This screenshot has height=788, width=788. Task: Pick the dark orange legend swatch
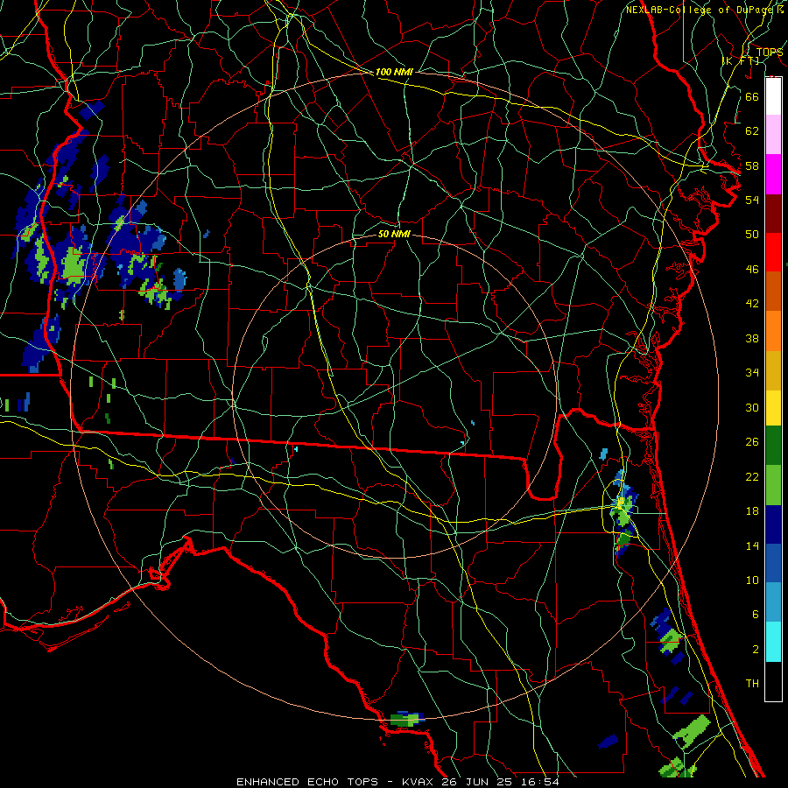click(x=773, y=292)
